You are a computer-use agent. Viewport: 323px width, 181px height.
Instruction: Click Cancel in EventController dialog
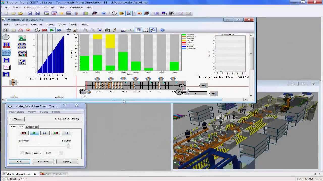tap(43, 162)
